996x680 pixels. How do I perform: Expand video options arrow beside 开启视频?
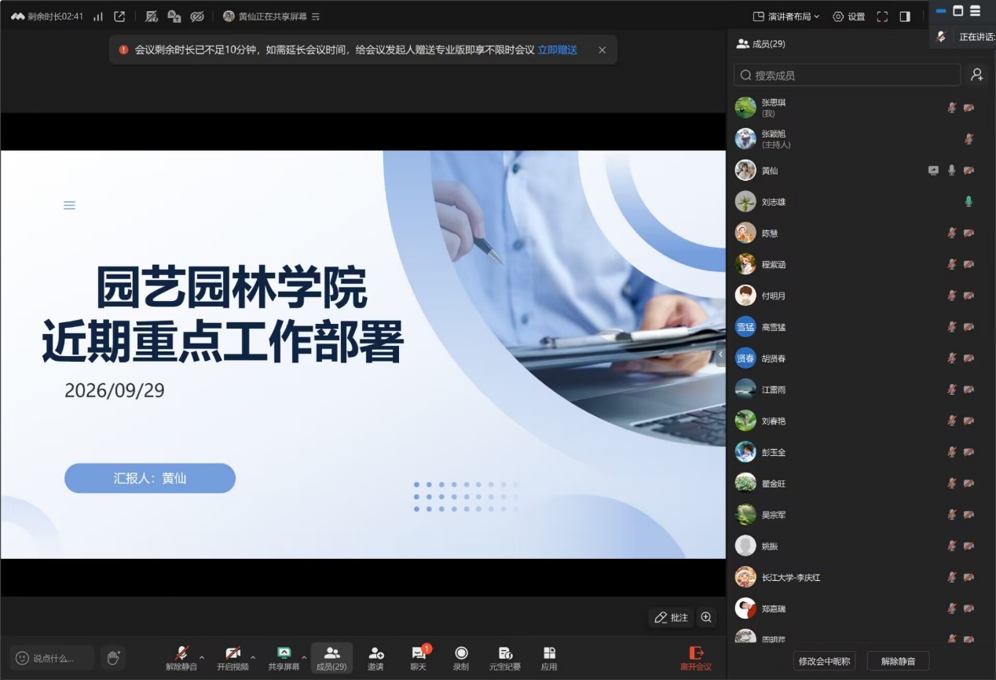[253, 656]
